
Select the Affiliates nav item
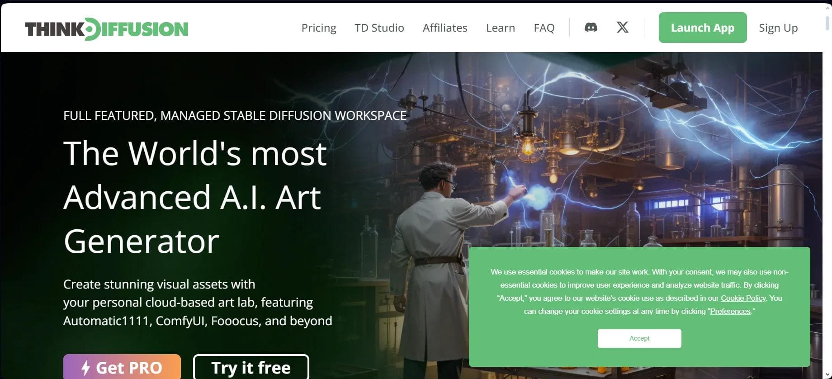click(x=444, y=28)
